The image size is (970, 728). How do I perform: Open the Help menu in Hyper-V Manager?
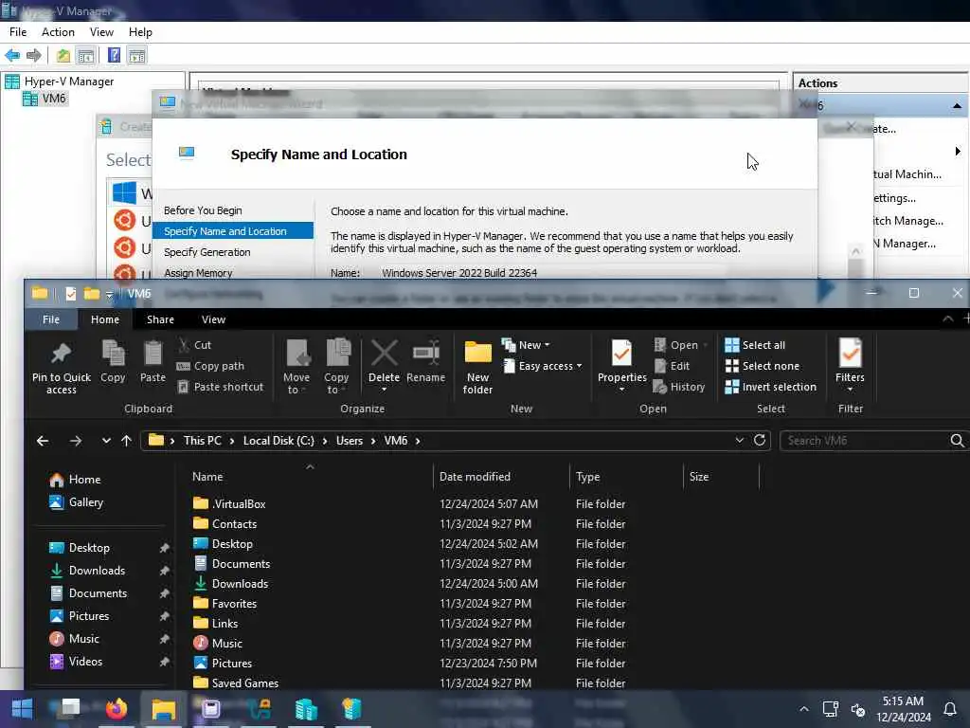(x=140, y=32)
